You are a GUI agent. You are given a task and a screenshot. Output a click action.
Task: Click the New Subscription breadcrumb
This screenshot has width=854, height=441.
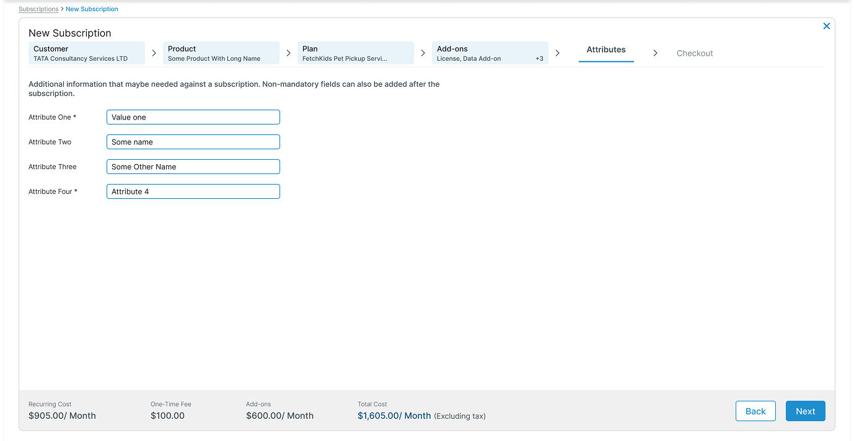[92, 9]
